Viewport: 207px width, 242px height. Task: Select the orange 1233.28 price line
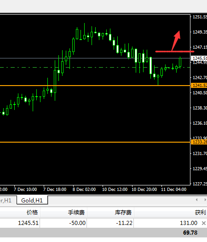95,142
